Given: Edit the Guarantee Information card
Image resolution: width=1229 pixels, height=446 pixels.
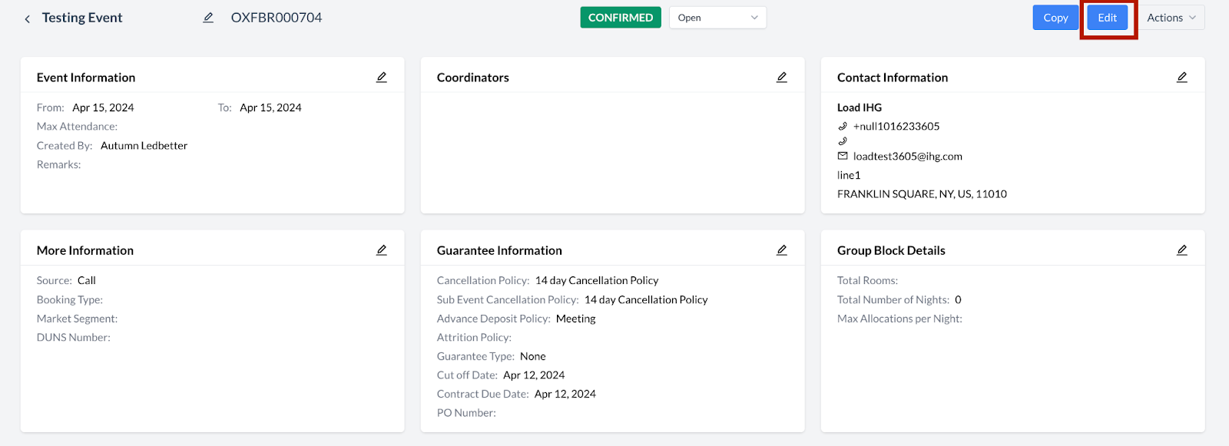Looking at the screenshot, I should tap(782, 250).
